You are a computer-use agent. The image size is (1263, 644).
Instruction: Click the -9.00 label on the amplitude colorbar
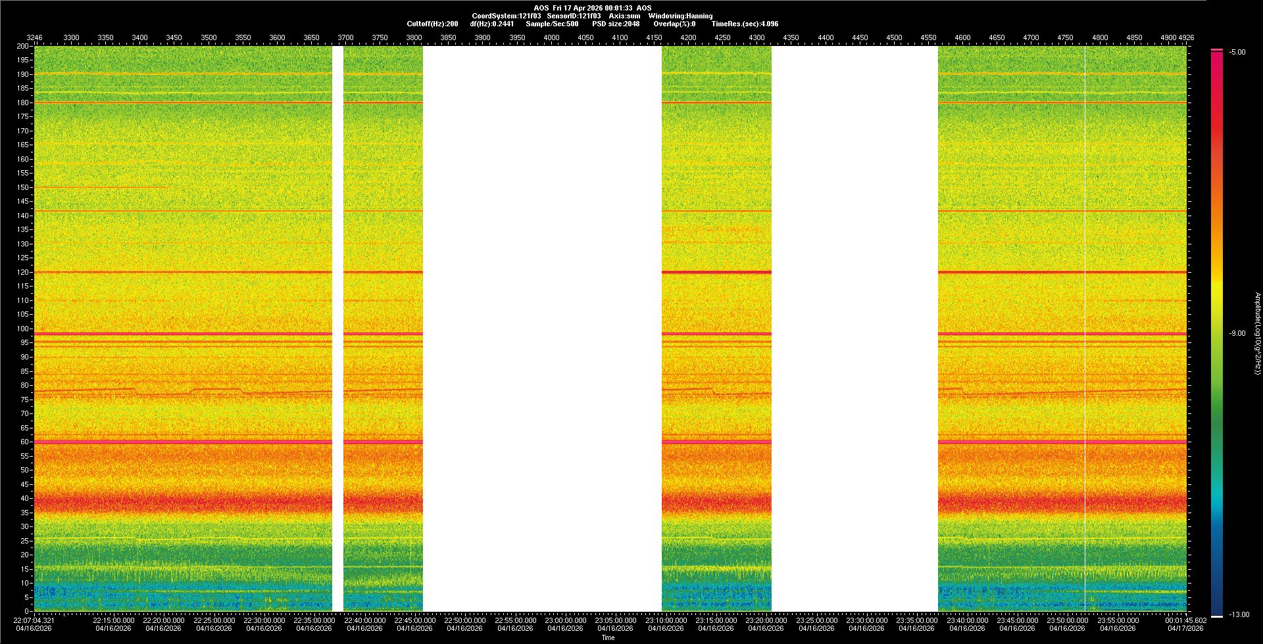[x=1237, y=333]
